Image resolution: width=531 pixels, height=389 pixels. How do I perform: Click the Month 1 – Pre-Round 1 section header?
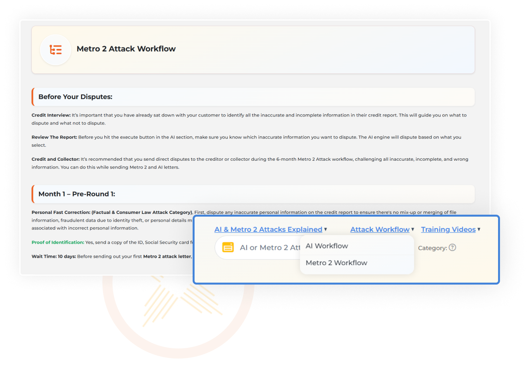click(77, 194)
